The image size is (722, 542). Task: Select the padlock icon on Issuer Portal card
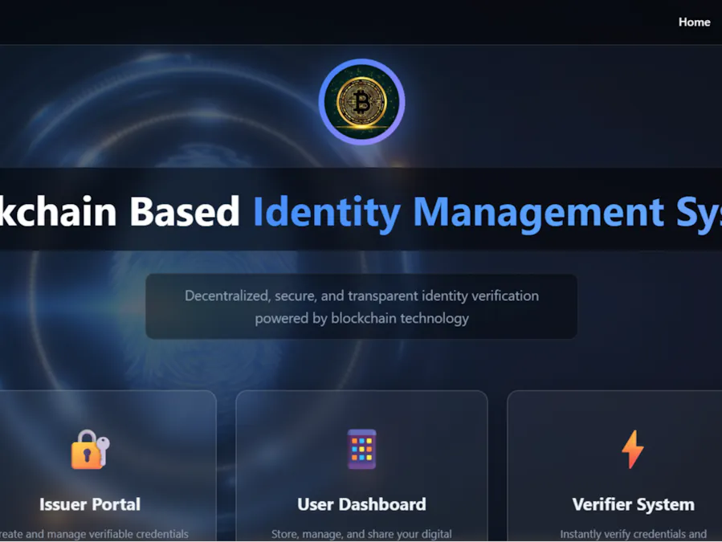[85, 450]
